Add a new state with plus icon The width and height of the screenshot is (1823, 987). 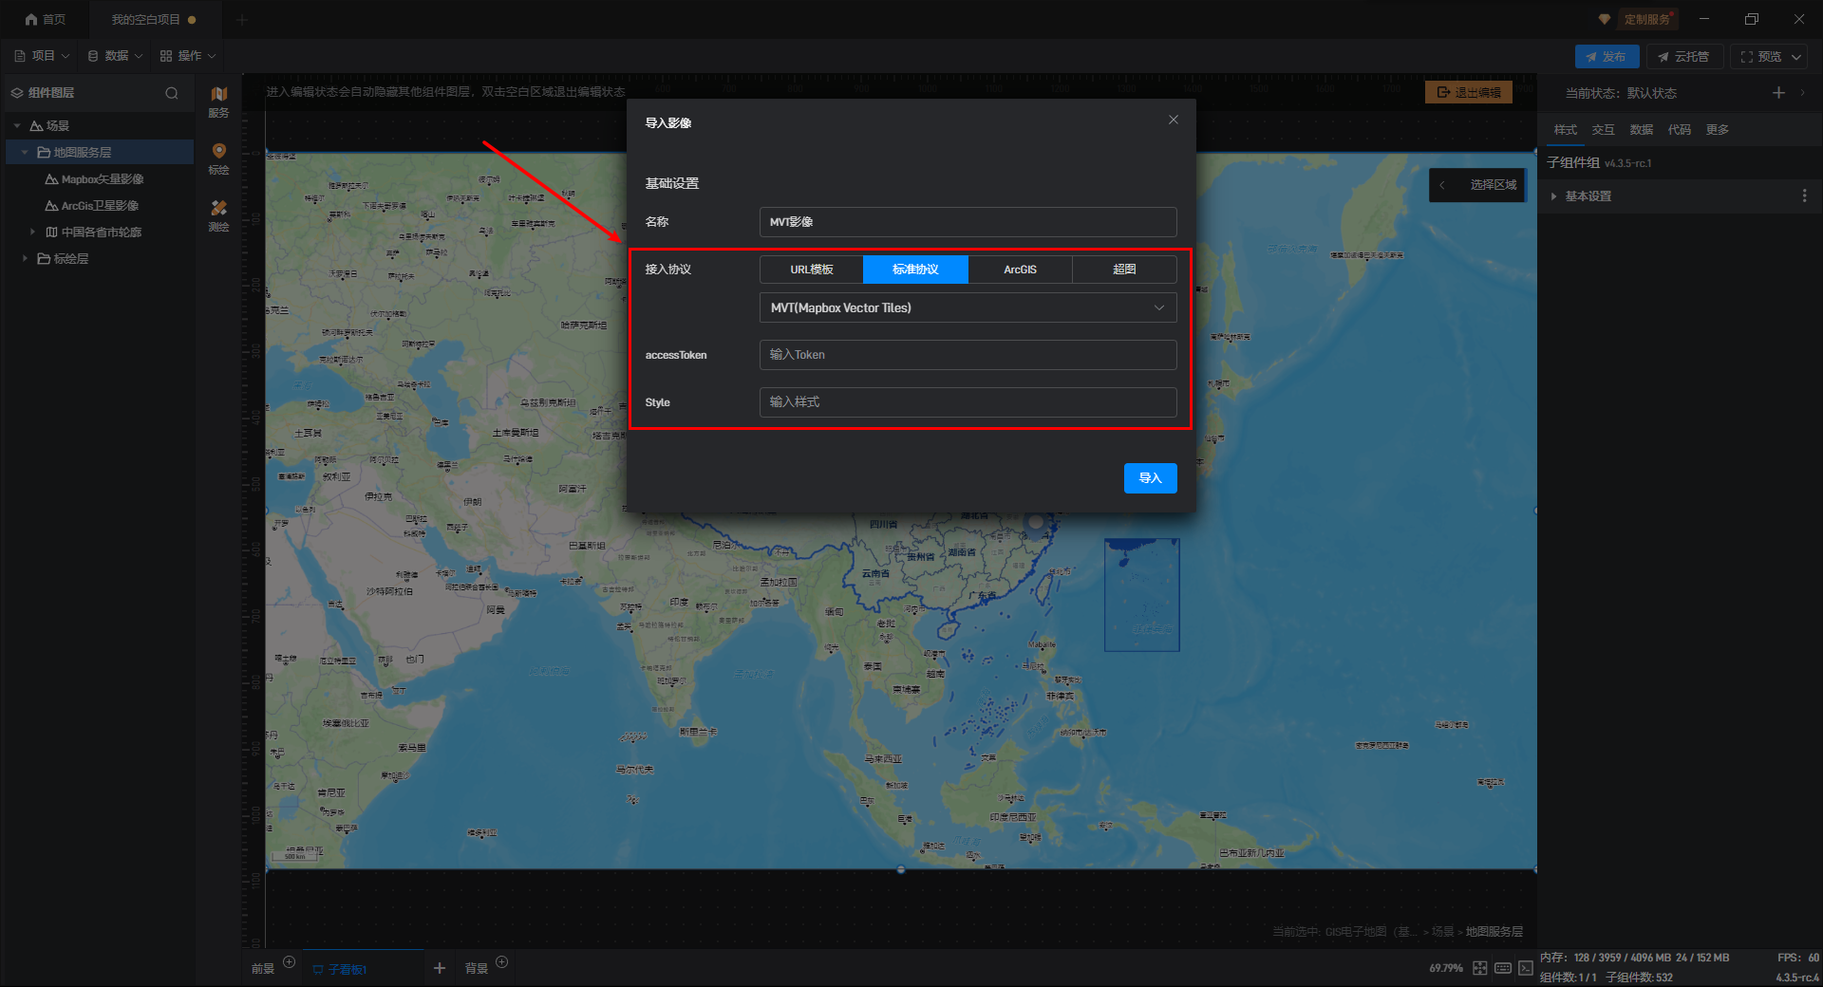click(x=1777, y=93)
